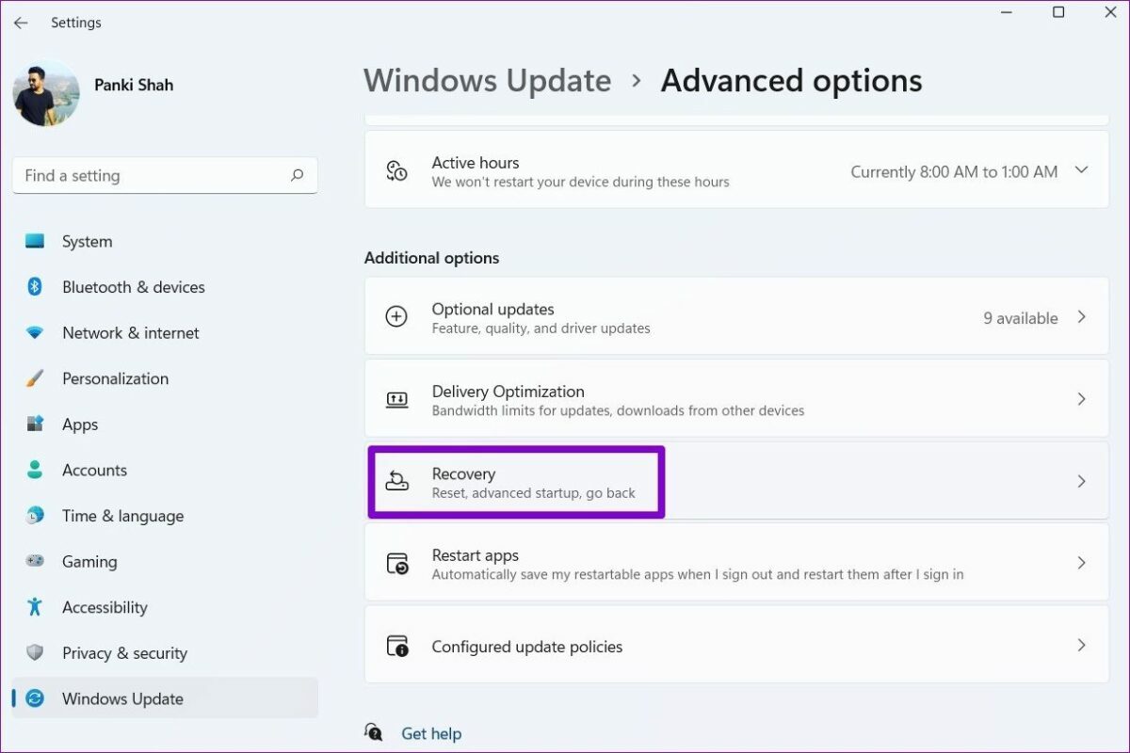Open Restart apps chevron arrow
The width and height of the screenshot is (1130, 753).
1081,563
